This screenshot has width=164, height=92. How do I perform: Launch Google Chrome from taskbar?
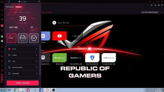point(15,90)
